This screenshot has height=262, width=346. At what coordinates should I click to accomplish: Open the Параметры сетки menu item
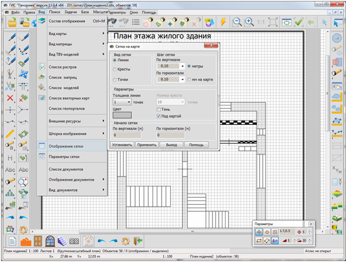pyautogui.click(x=63, y=157)
